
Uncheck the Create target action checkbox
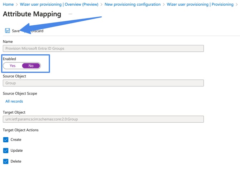6,140
